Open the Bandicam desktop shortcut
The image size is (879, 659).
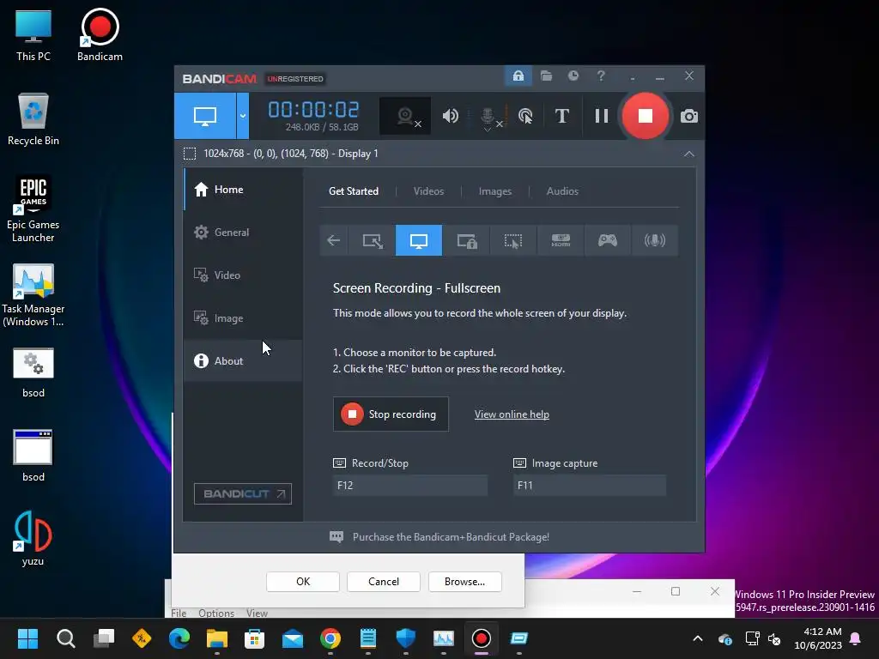[x=100, y=34]
